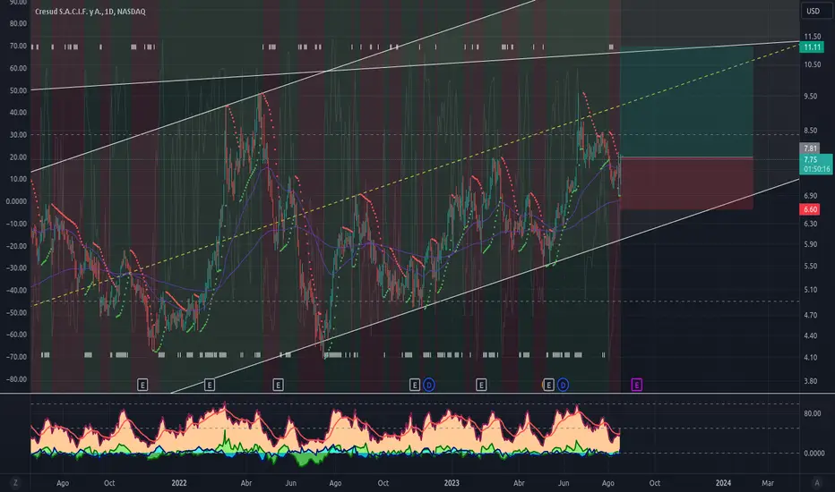Image resolution: width=835 pixels, height=492 pixels.
Task: Click the 6.90 price scale value
Action: (810, 196)
